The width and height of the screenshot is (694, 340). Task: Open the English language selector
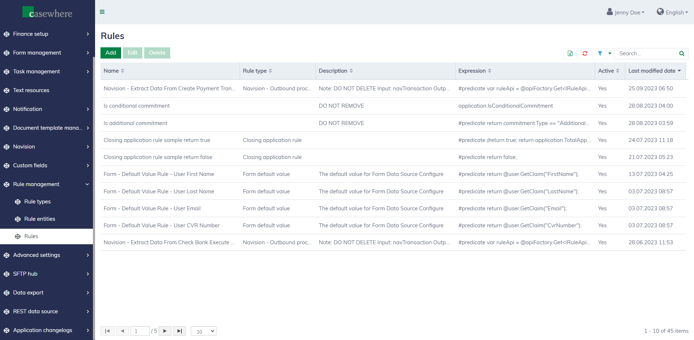tap(672, 12)
